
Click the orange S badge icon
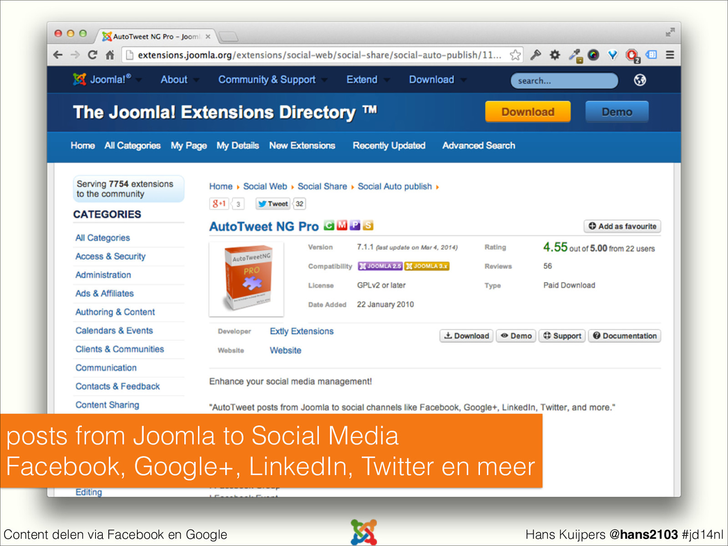click(368, 225)
